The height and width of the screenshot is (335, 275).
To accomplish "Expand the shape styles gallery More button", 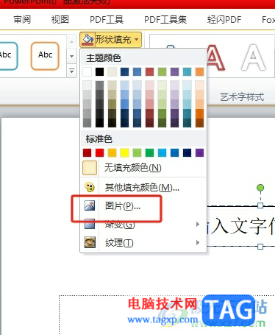I will coord(71,71).
